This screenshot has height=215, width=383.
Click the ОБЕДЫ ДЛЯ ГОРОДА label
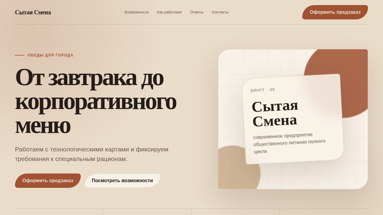click(x=50, y=55)
